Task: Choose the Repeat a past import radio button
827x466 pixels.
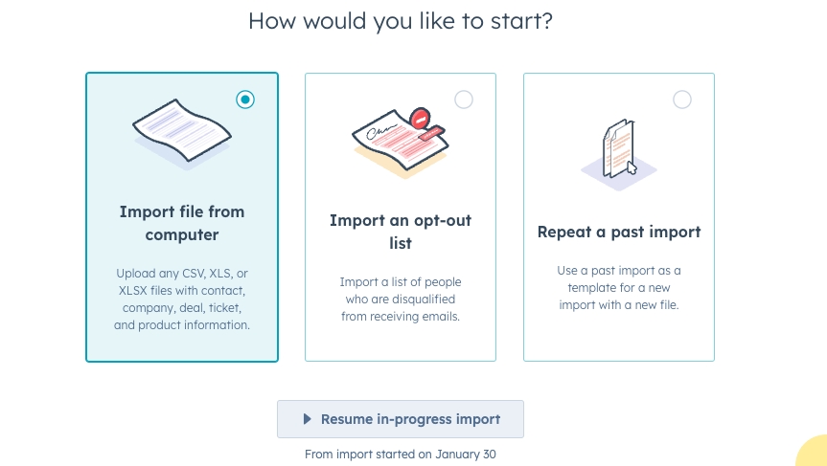Action: pyautogui.click(x=682, y=100)
